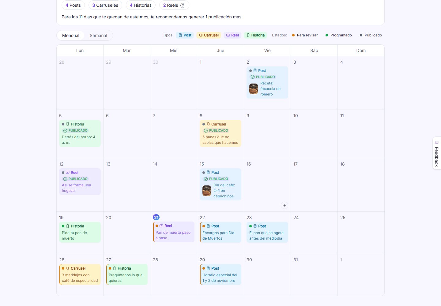Open the Día del café post thumbnail
Viewport: 441px width, 306px height.
click(207, 191)
